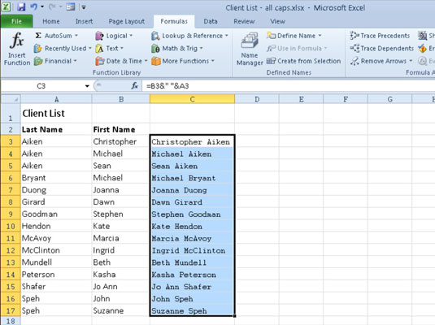Viewport: 435px width, 325px height.
Task: Click the 'Stephen' first name cell
Action: tap(121, 214)
